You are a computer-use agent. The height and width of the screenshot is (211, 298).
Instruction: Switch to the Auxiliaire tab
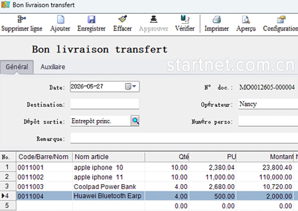pyautogui.click(x=53, y=67)
